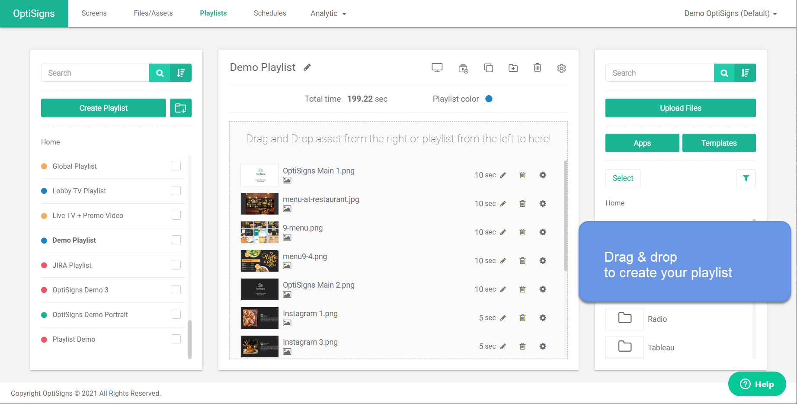Open settings gear for 9-menu.png
Image resolution: width=797 pixels, height=404 pixels.
[x=543, y=232]
